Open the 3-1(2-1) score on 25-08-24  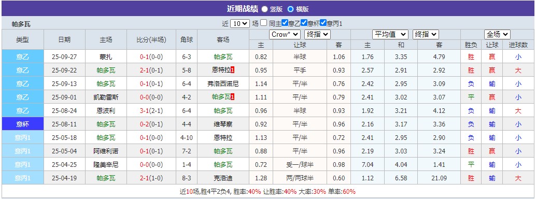(151, 111)
